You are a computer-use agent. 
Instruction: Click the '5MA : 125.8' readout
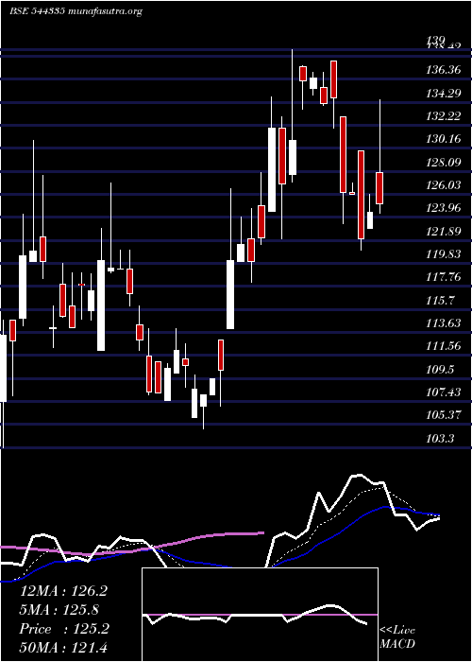[59, 610]
